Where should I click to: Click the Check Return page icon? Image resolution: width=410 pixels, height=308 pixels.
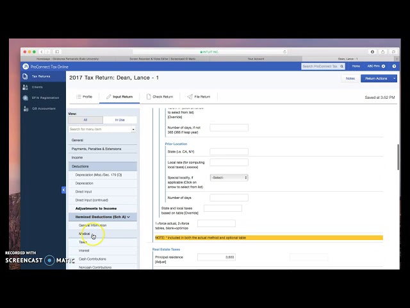pyautogui.click(x=149, y=97)
